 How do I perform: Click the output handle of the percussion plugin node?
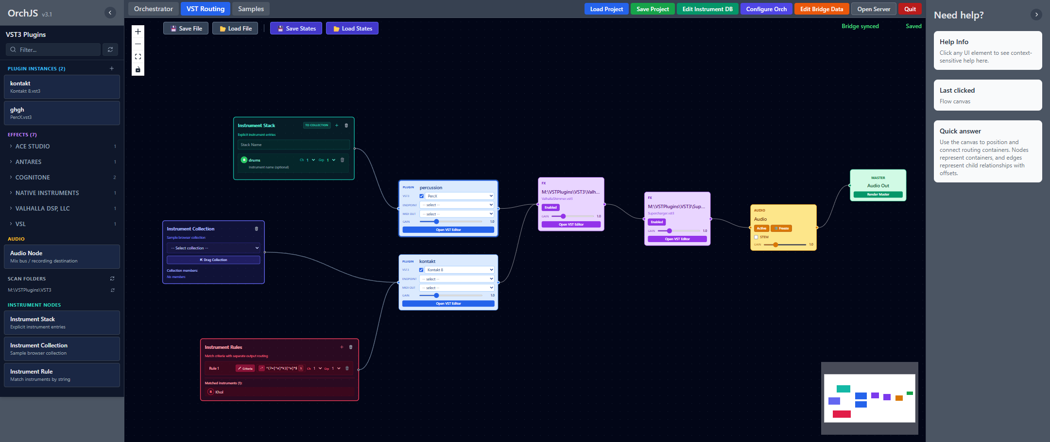pyautogui.click(x=499, y=209)
